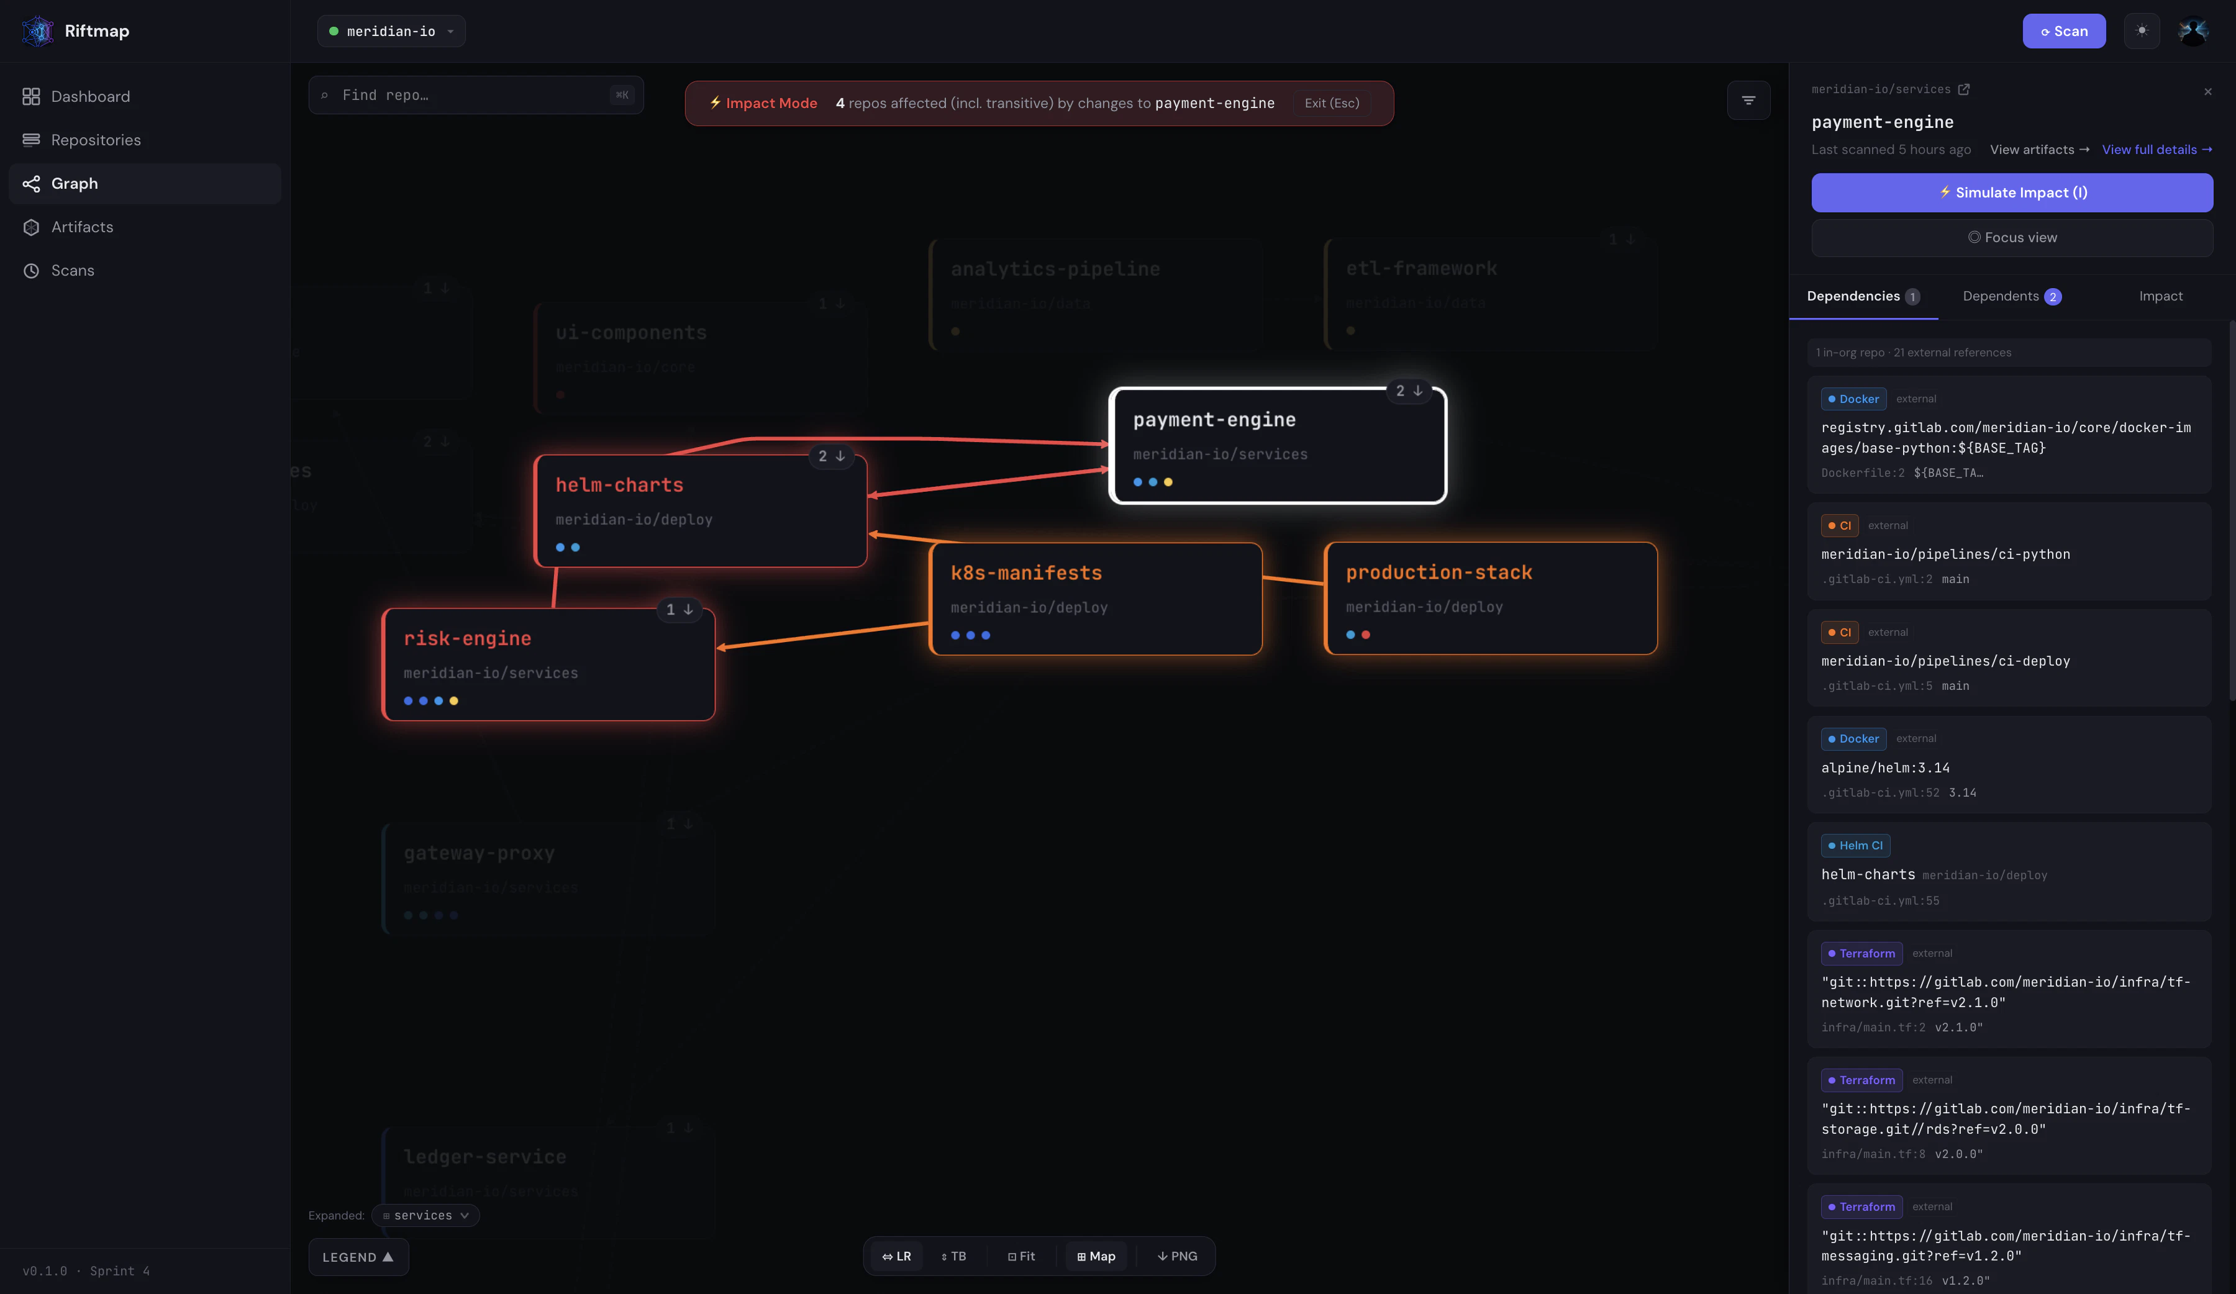Start a new Scan

[2064, 31]
